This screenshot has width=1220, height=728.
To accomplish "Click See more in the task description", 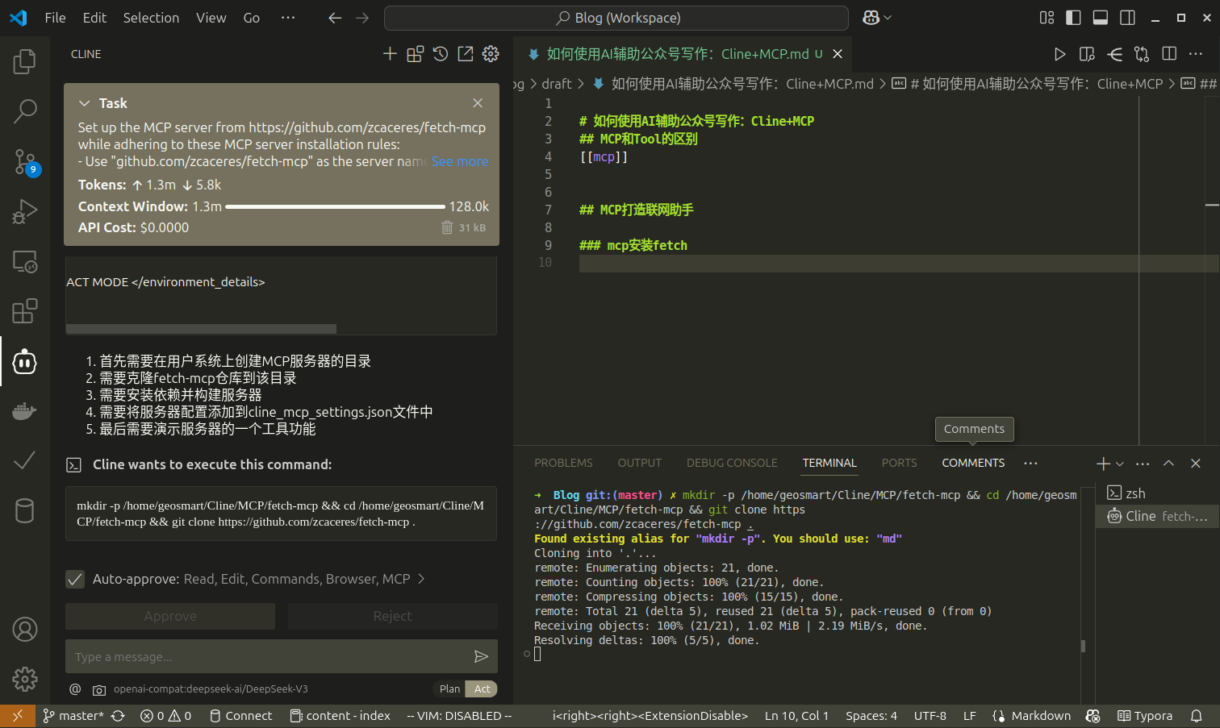I will [x=460, y=161].
